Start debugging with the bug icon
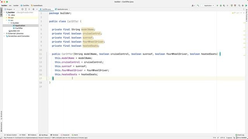Image resolution: width=248 pixels, height=139 pixels. 221,5
